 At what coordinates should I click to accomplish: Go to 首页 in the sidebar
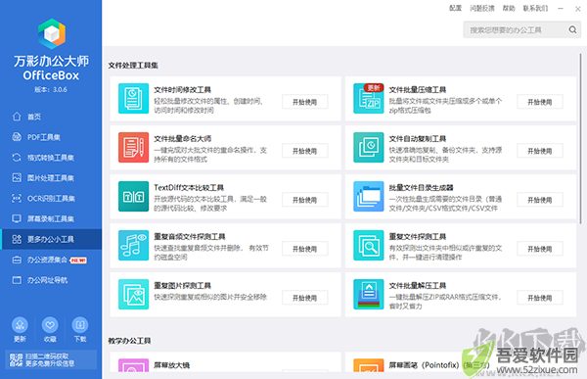[x=51, y=117]
